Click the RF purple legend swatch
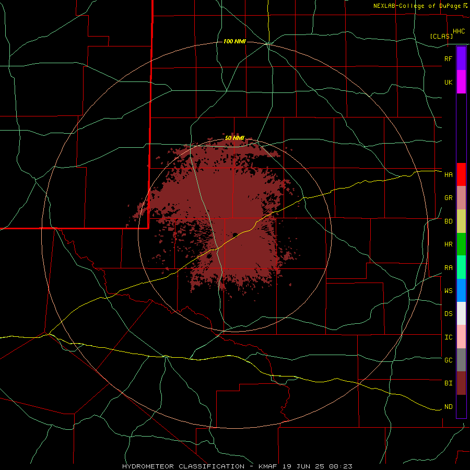This screenshot has height=470, width=470. (x=461, y=58)
